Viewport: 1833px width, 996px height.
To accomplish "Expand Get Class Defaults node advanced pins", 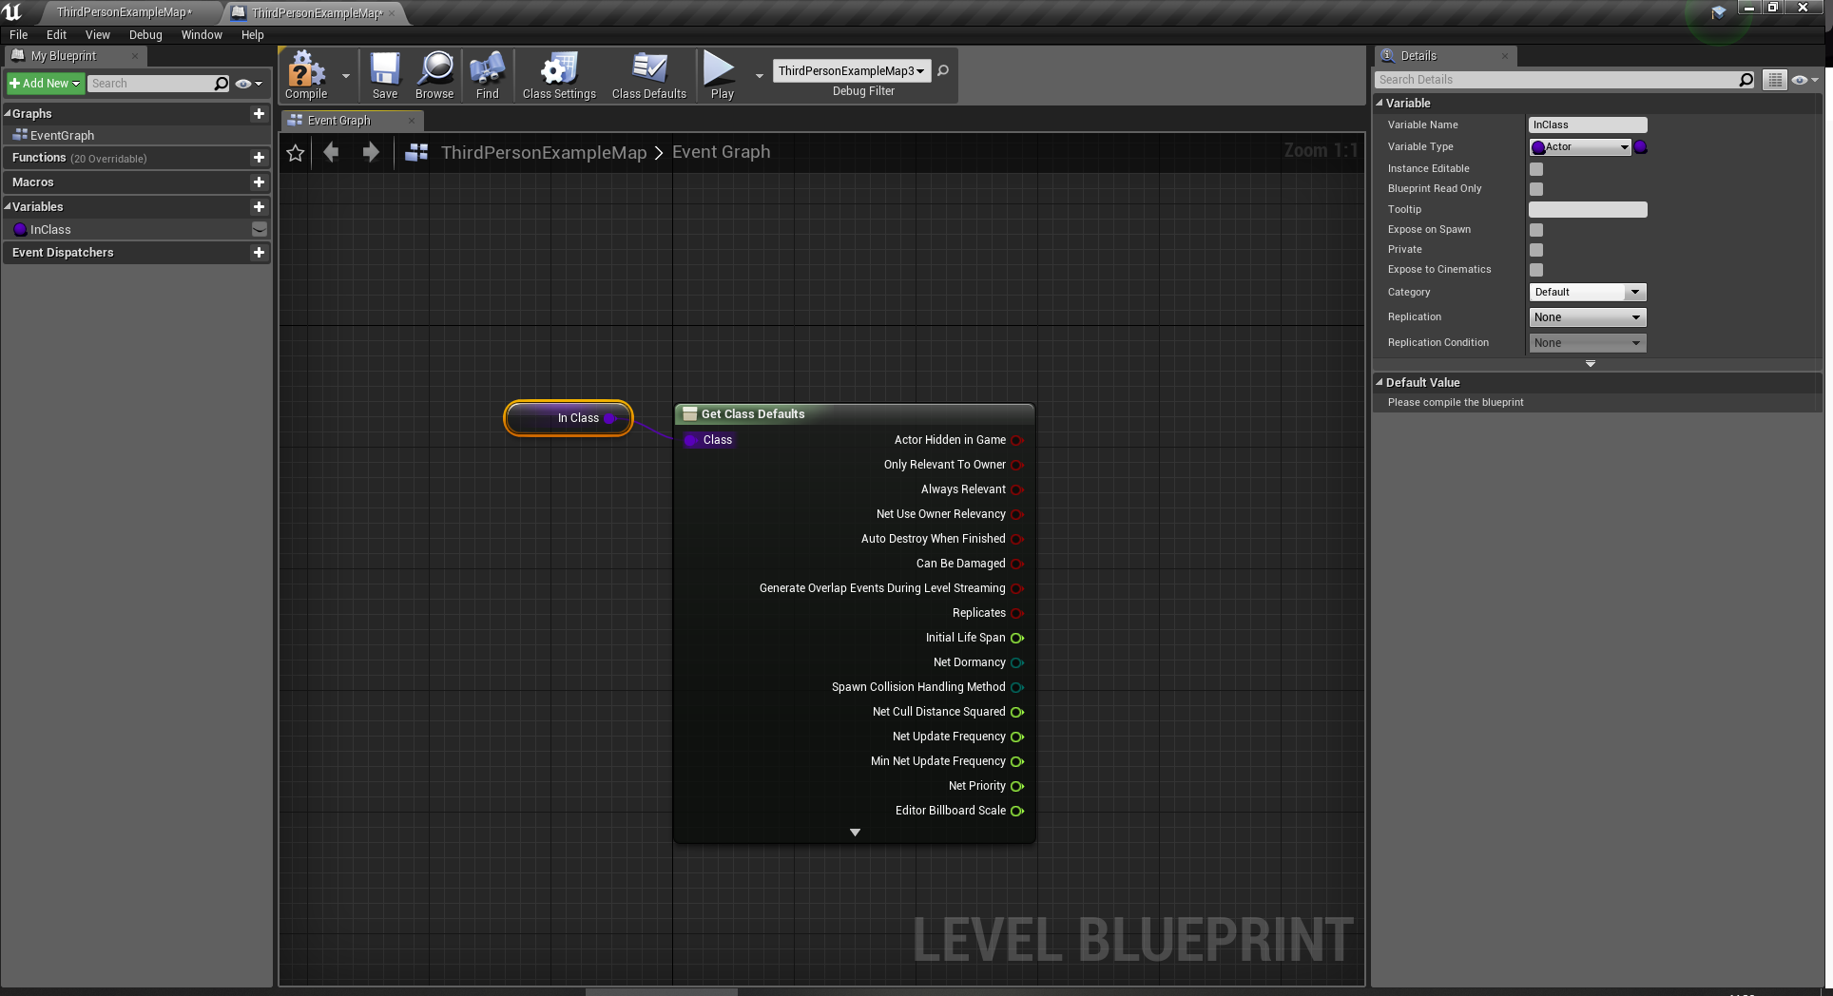I will (855, 833).
